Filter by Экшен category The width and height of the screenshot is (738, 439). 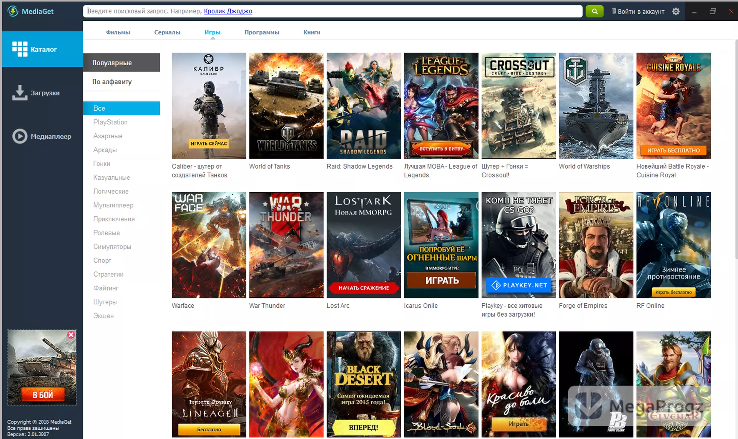coord(103,316)
